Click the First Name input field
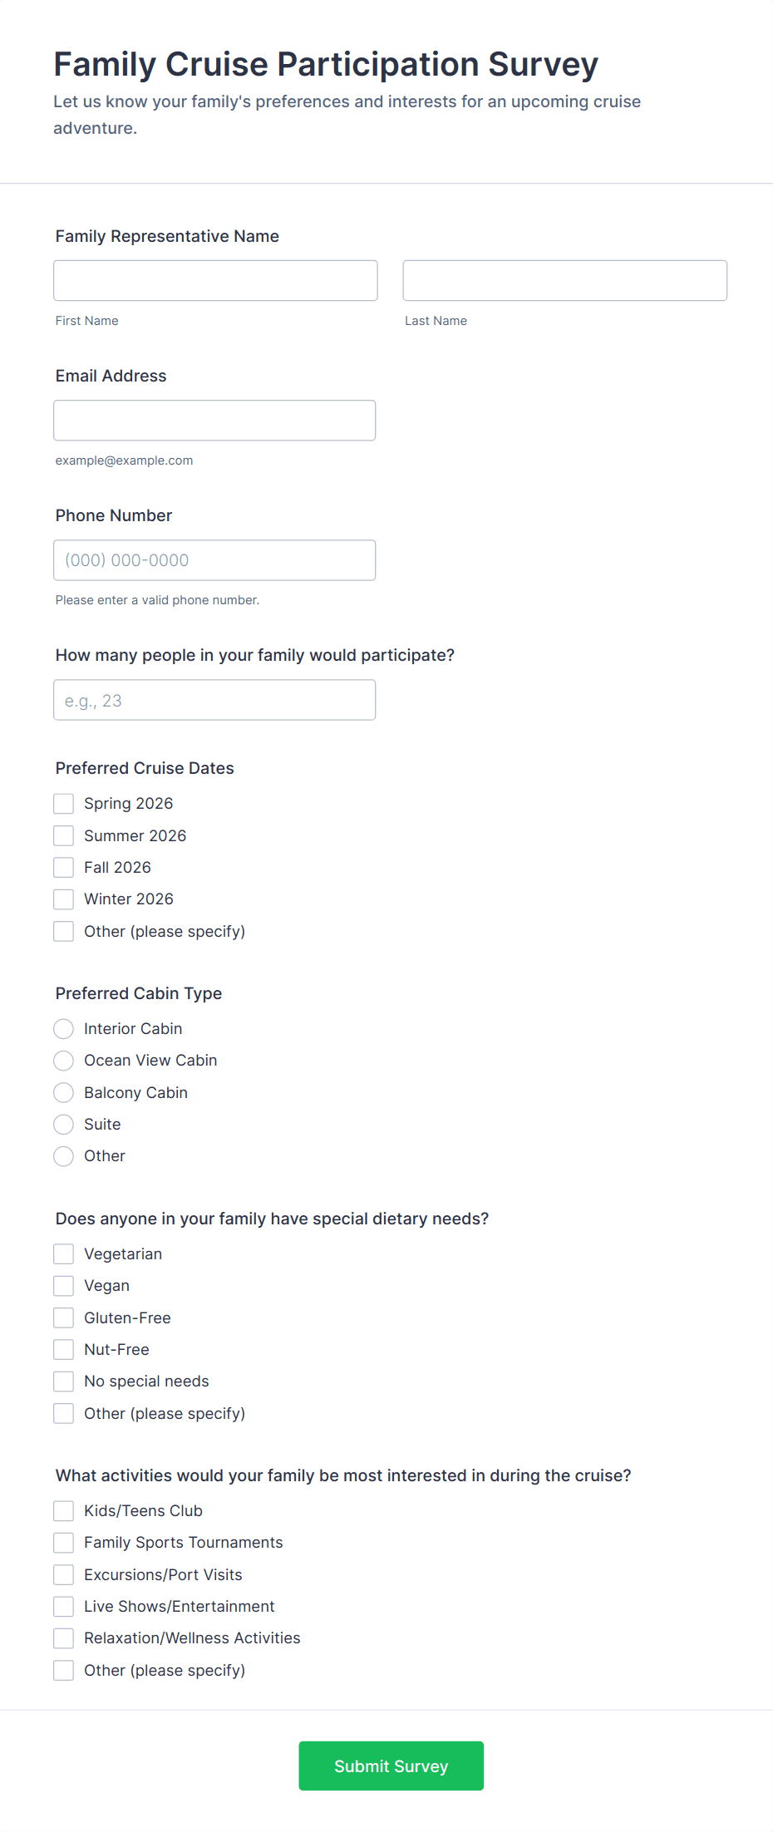 [x=215, y=280]
